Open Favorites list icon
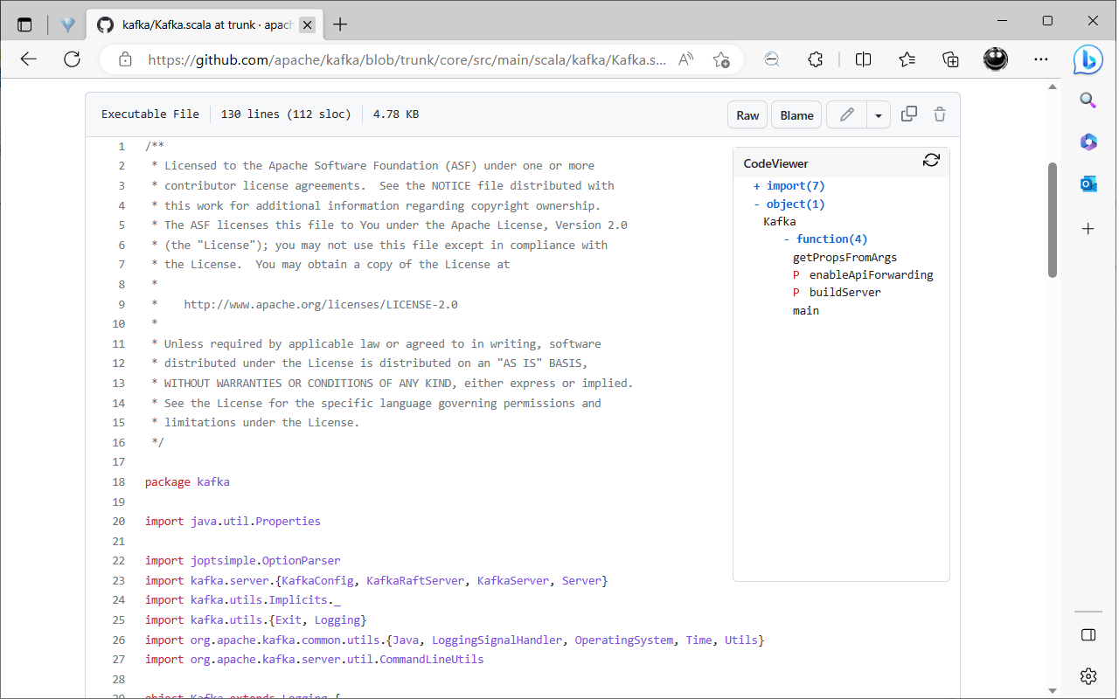Image resolution: width=1119 pixels, height=699 pixels. pyautogui.click(x=907, y=59)
